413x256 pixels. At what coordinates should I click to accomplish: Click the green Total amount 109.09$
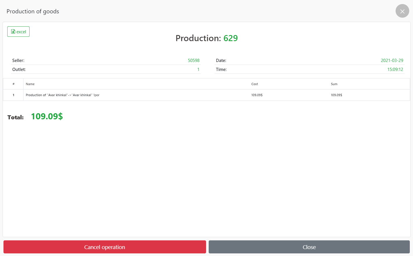coord(47,116)
